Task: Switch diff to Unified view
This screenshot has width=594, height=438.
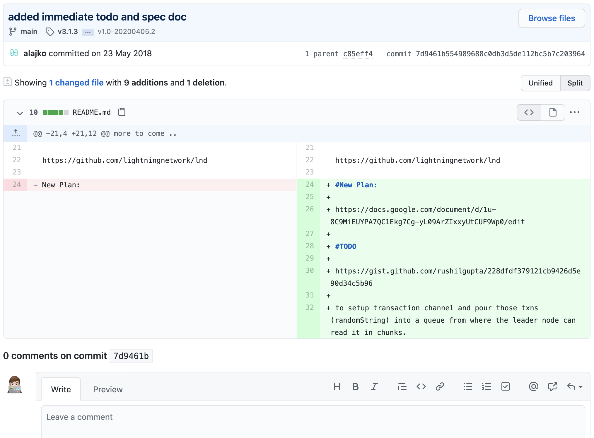Action: point(540,83)
